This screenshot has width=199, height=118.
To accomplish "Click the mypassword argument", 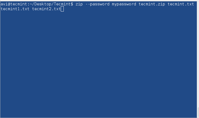I will tap(124, 4).
